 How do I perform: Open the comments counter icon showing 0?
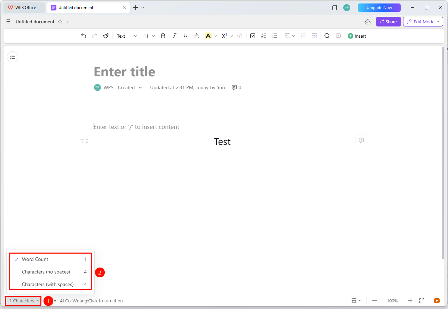(236, 87)
